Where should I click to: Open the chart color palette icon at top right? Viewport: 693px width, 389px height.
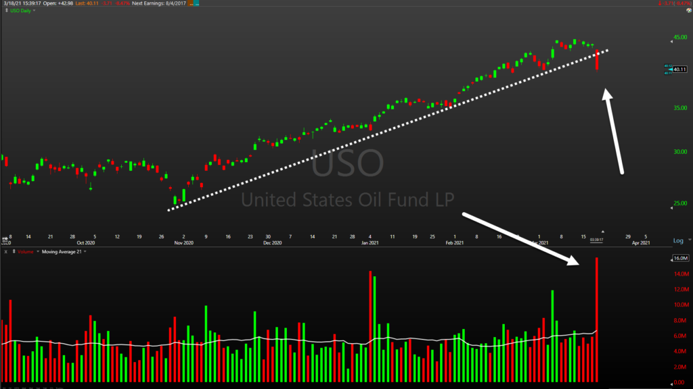click(x=689, y=10)
